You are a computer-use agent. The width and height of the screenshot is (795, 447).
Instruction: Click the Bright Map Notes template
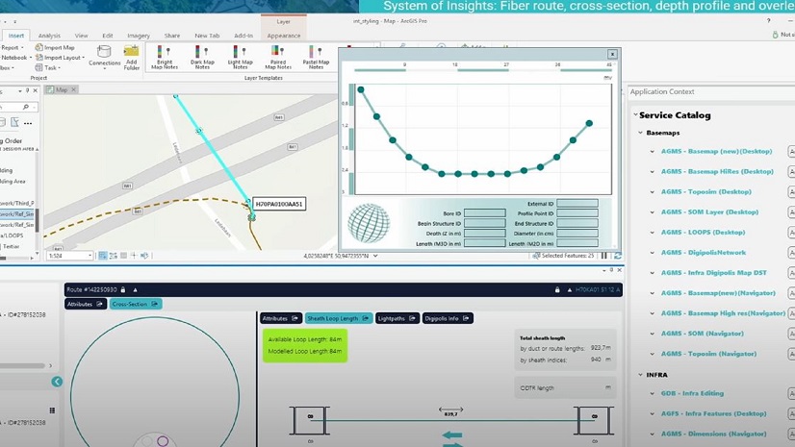tap(165, 58)
